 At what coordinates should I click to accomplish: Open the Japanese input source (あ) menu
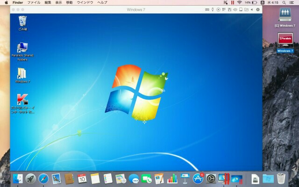263,2
